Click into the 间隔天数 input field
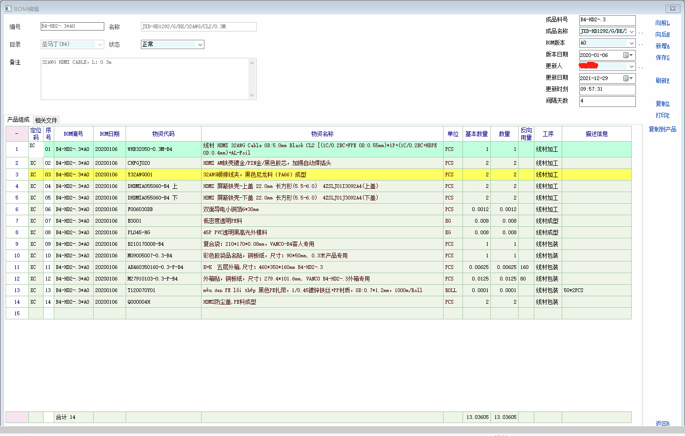 (x=607, y=101)
